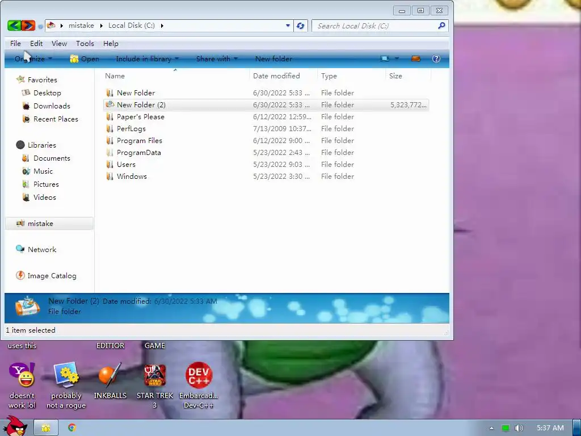Sort by Size column header
The height and width of the screenshot is (436, 581).
click(395, 76)
